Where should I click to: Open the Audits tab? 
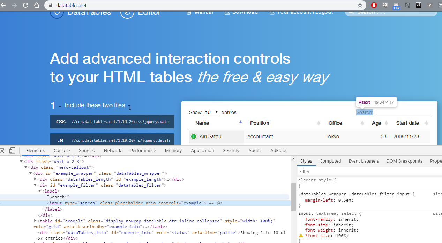[x=255, y=150]
